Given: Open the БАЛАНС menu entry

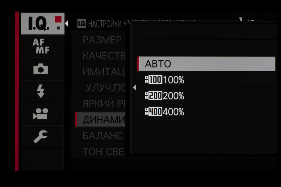Looking at the screenshot, I should coord(102,136).
